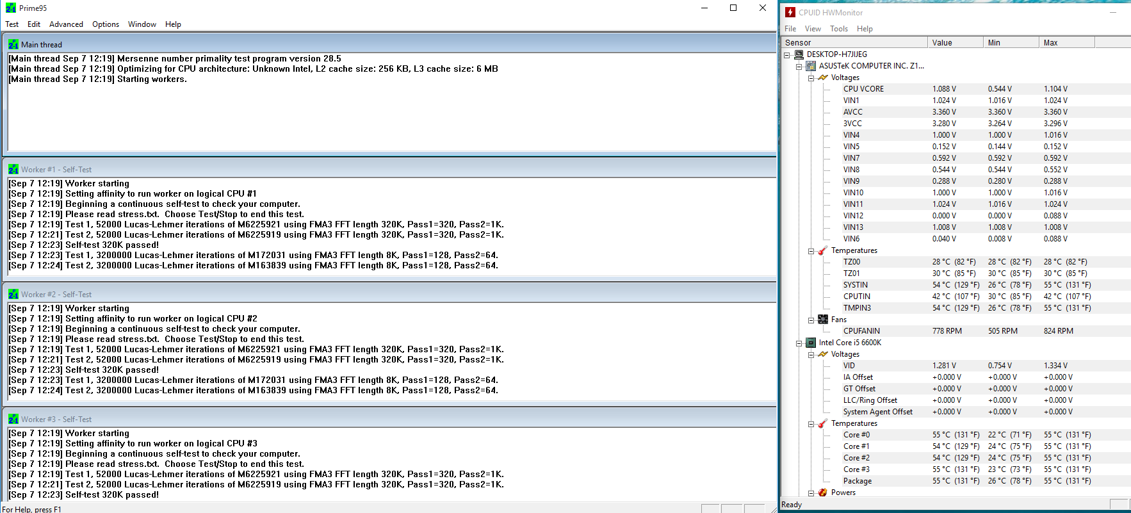Click the DESKTOP-H7JIJEG computer icon

799,54
